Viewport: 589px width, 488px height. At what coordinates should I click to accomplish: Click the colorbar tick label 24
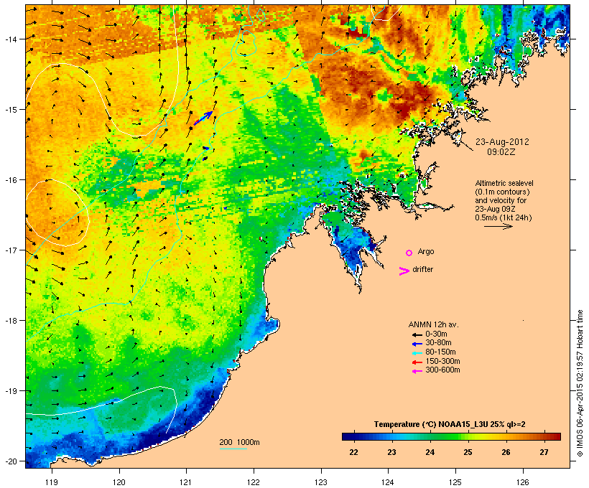[x=430, y=452]
